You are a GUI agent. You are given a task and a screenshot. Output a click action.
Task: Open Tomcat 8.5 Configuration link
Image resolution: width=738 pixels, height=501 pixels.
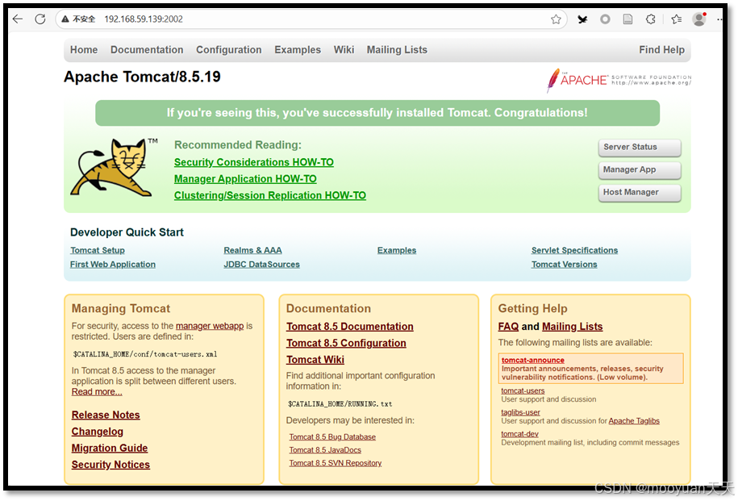[x=346, y=343]
